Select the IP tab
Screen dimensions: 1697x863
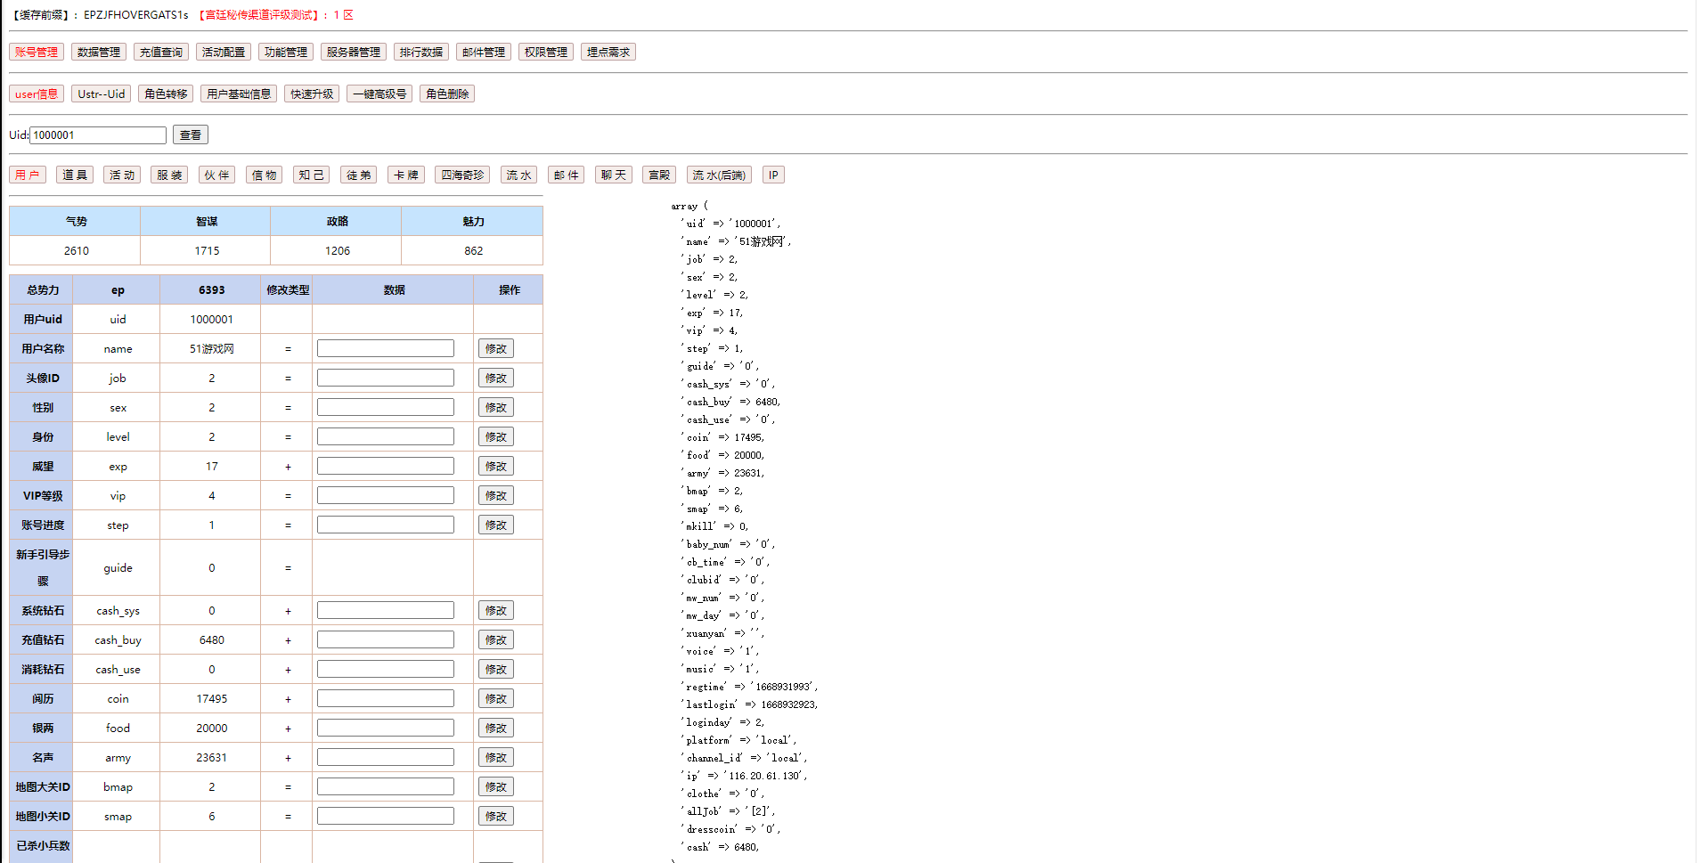(x=773, y=175)
